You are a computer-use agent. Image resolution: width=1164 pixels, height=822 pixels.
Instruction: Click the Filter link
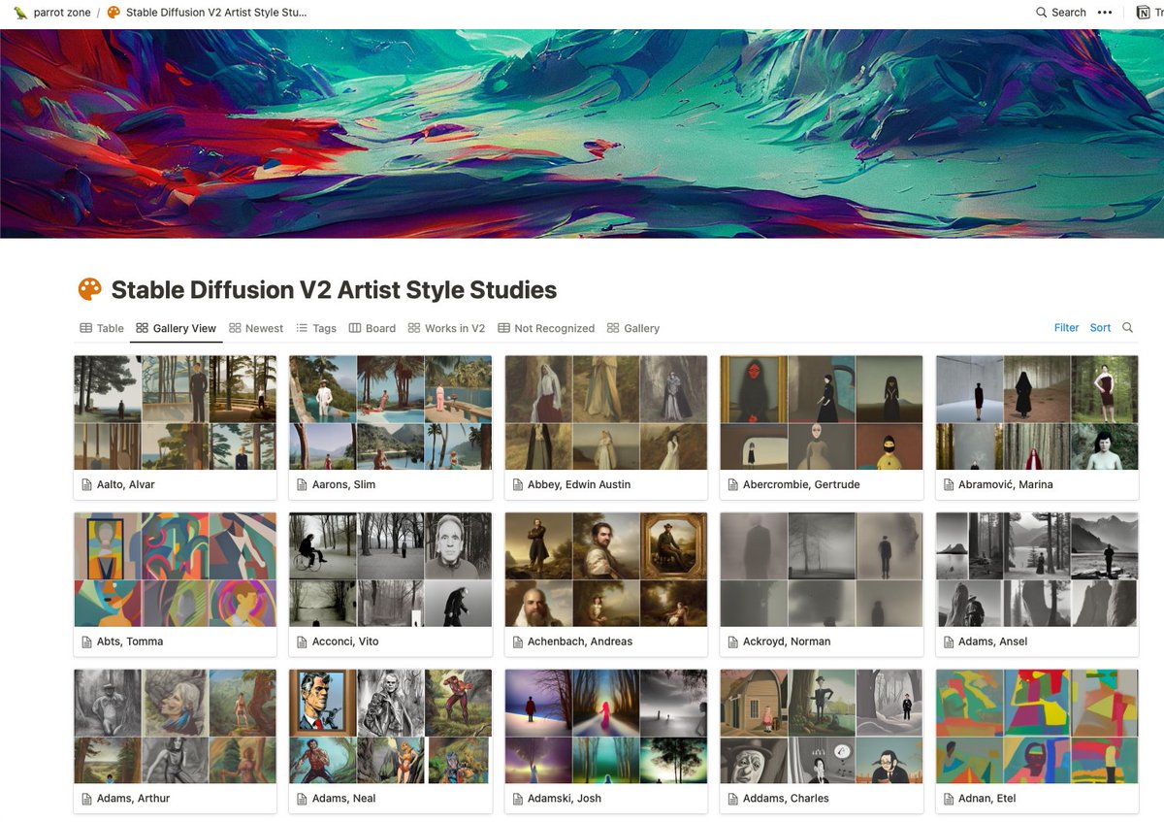[x=1066, y=328]
